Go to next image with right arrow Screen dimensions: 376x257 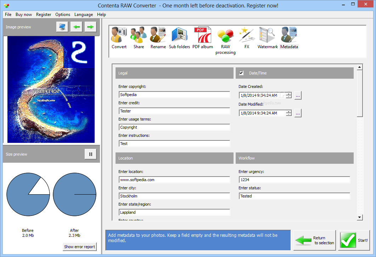coord(90,27)
